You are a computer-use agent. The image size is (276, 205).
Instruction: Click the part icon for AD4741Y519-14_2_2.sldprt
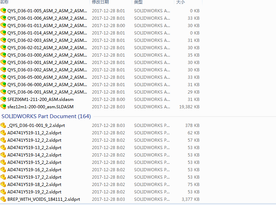[3, 155]
